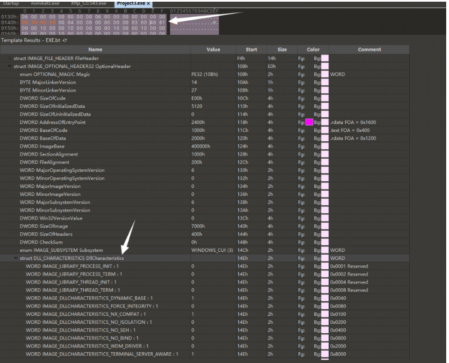Select the DWORD SectionAlignment row

coord(205,154)
